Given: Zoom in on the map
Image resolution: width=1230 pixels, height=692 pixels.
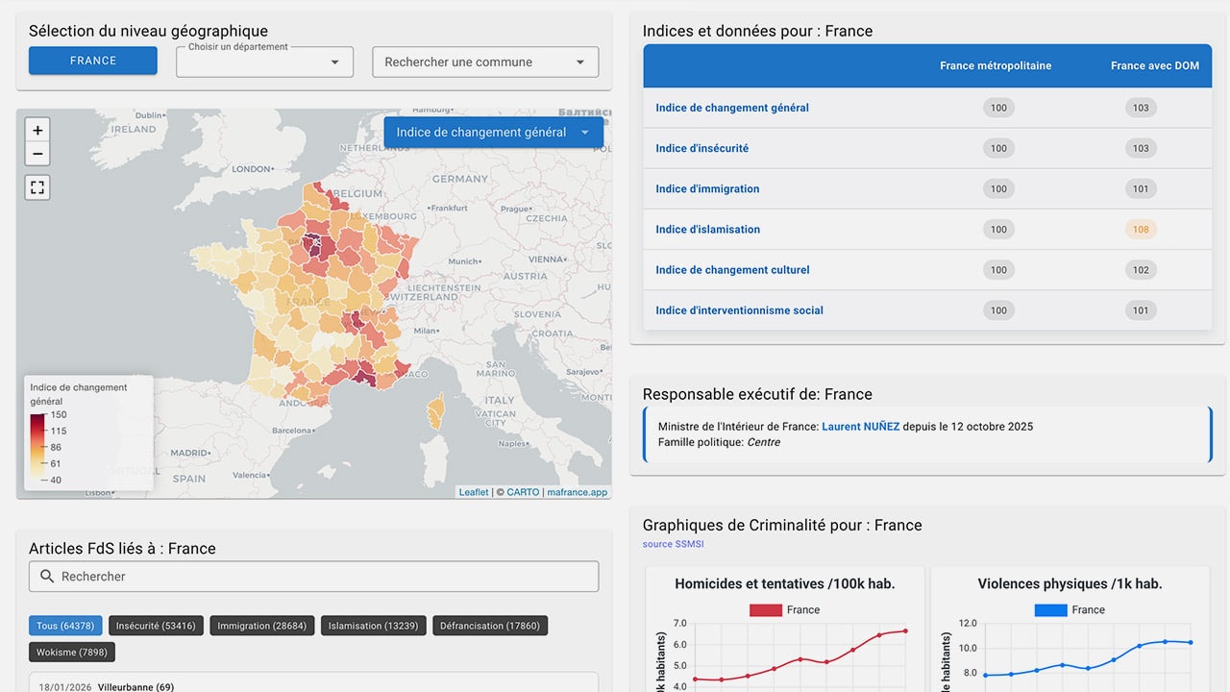Looking at the screenshot, I should (x=37, y=129).
